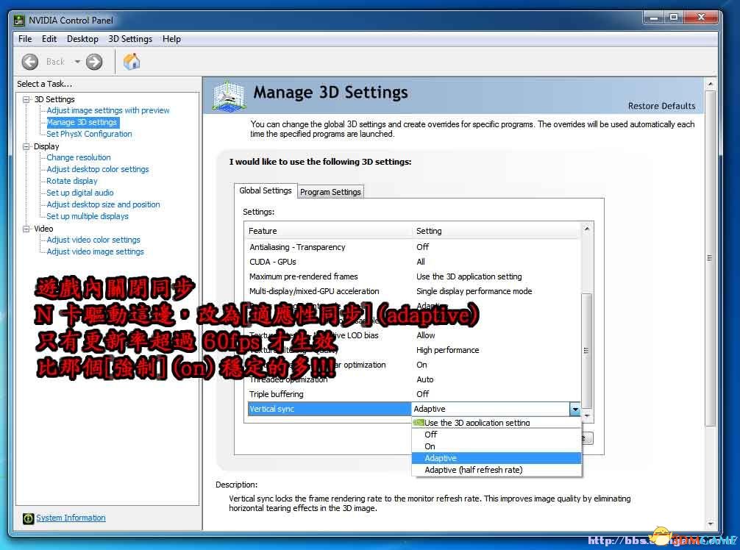
Task: Click main panel scroll-up arrow
Action: point(711,84)
